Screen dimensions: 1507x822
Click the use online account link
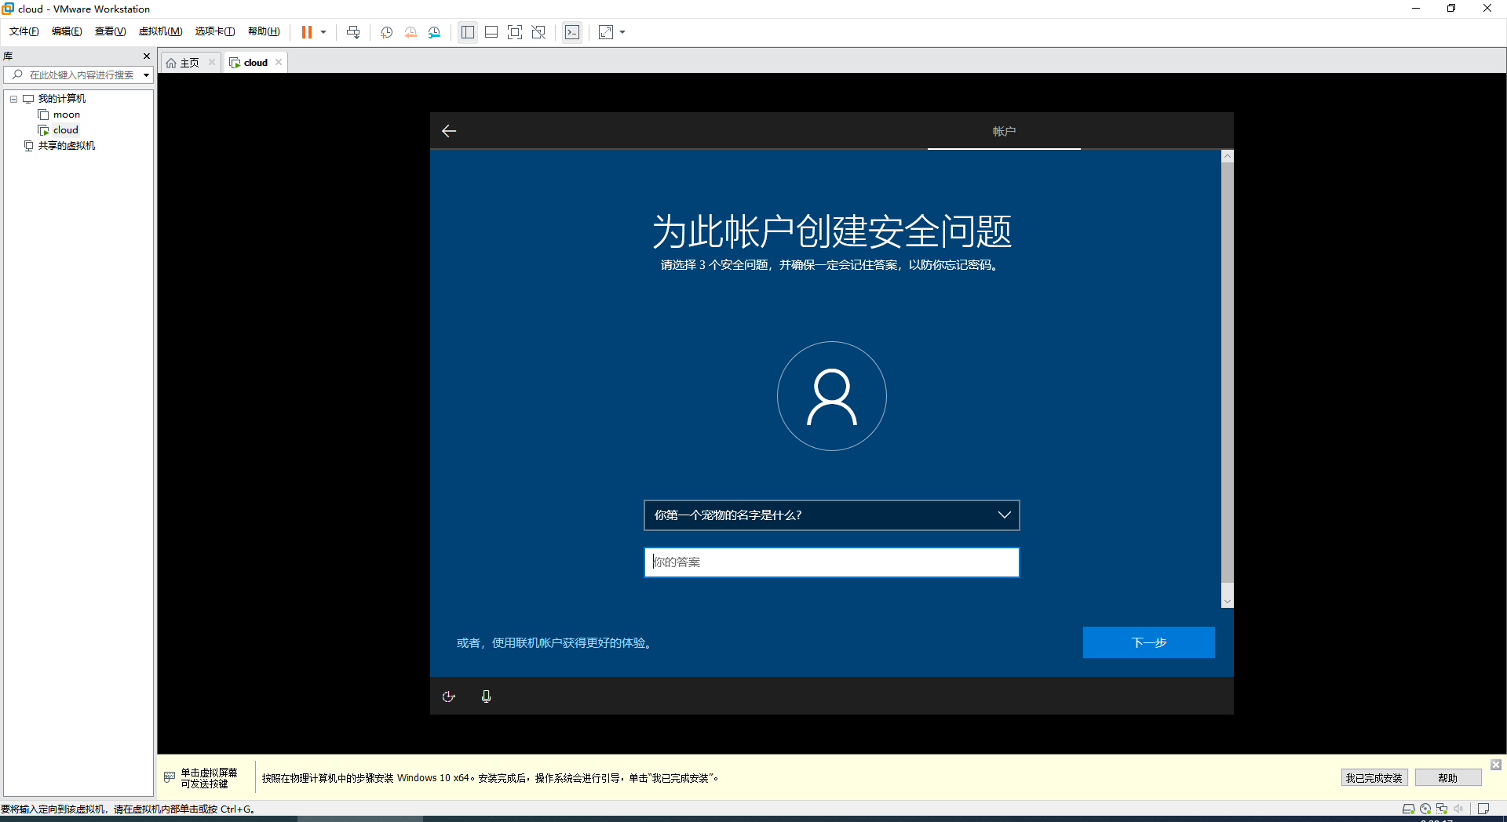click(x=556, y=643)
